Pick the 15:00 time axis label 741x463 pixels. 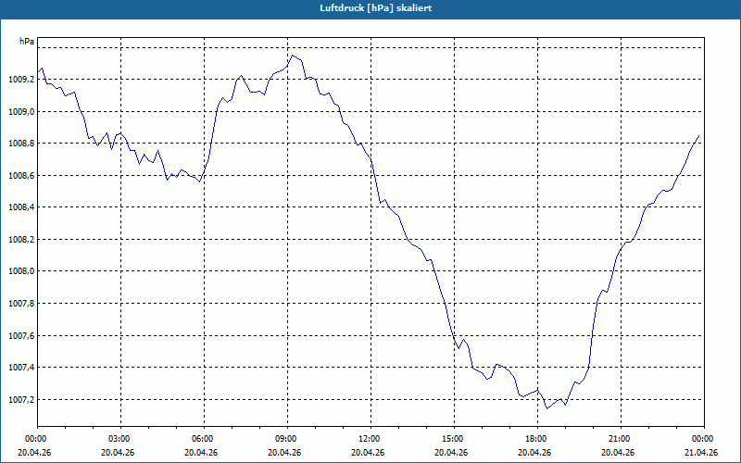pyautogui.click(x=454, y=439)
